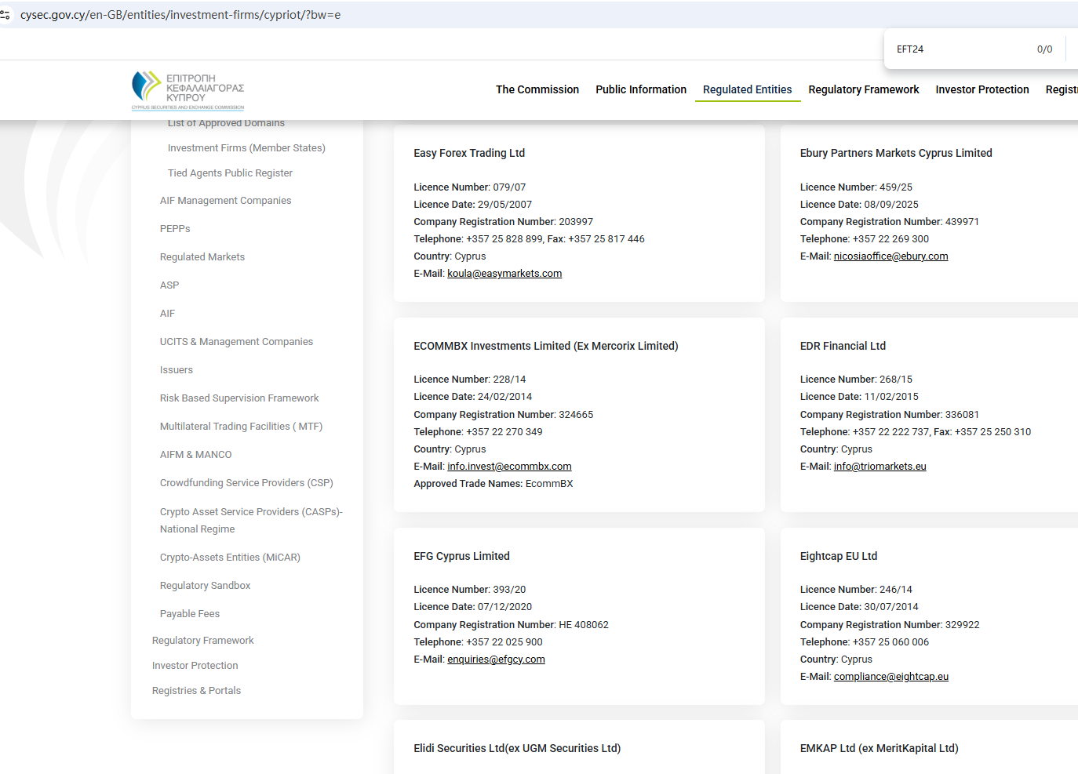Expand Registries & Portals sidebar section
Screen dimensions: 1078x774
[196, 691]
